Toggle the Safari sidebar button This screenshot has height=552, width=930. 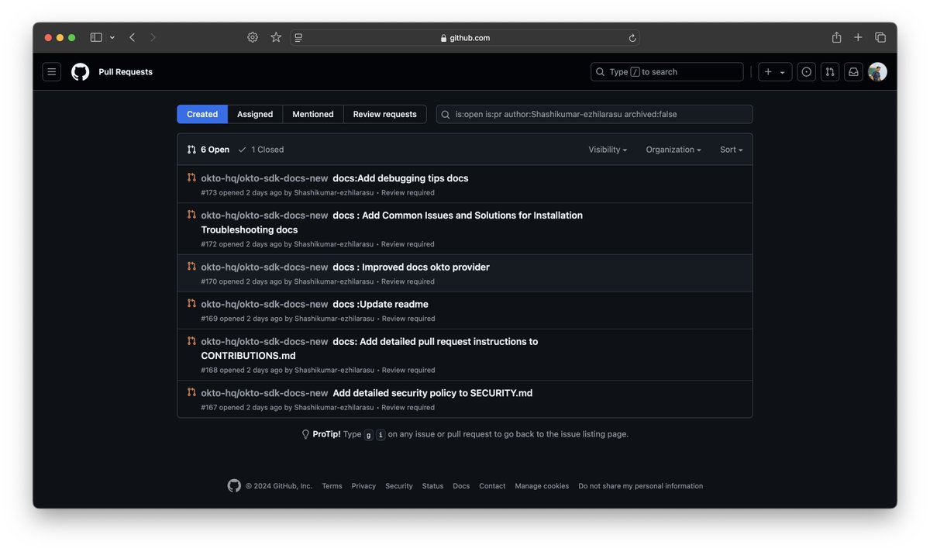point(96,37)
